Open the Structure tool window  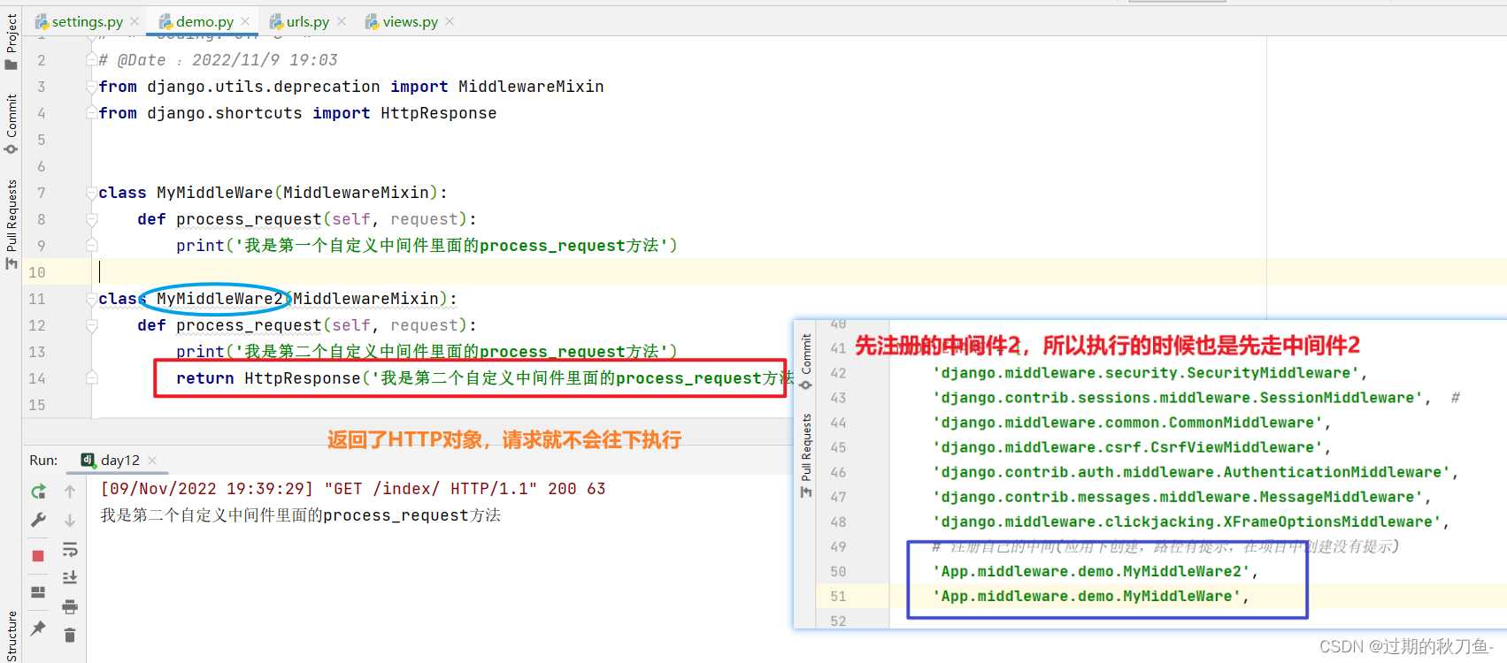(12, 635)
